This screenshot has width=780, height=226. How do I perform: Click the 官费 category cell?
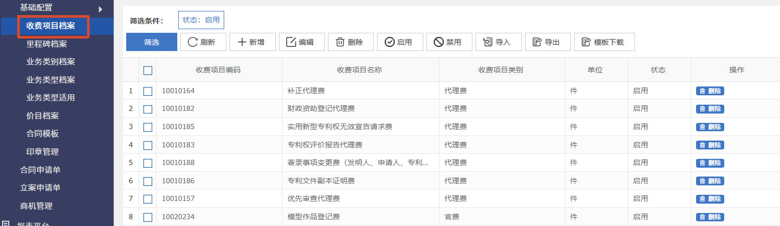(x=502, y=217)
